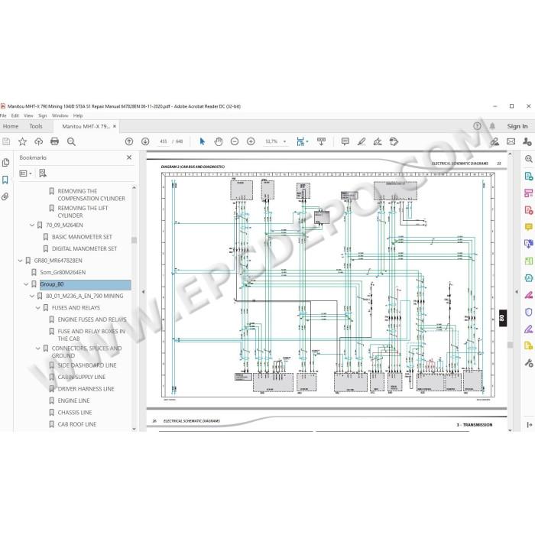Open the ENGINE LINE bookmark
This screenshot has width=535, height=535.
pos(73,400)
